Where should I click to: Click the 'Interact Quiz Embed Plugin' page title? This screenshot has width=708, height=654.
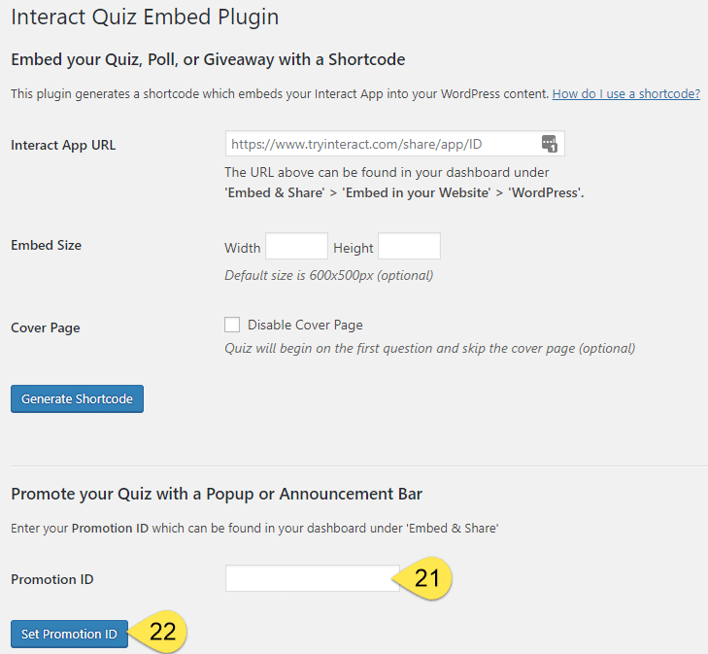click(x=145, y=17)
